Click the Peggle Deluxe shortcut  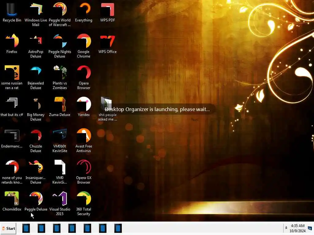[x=36, y=201]
